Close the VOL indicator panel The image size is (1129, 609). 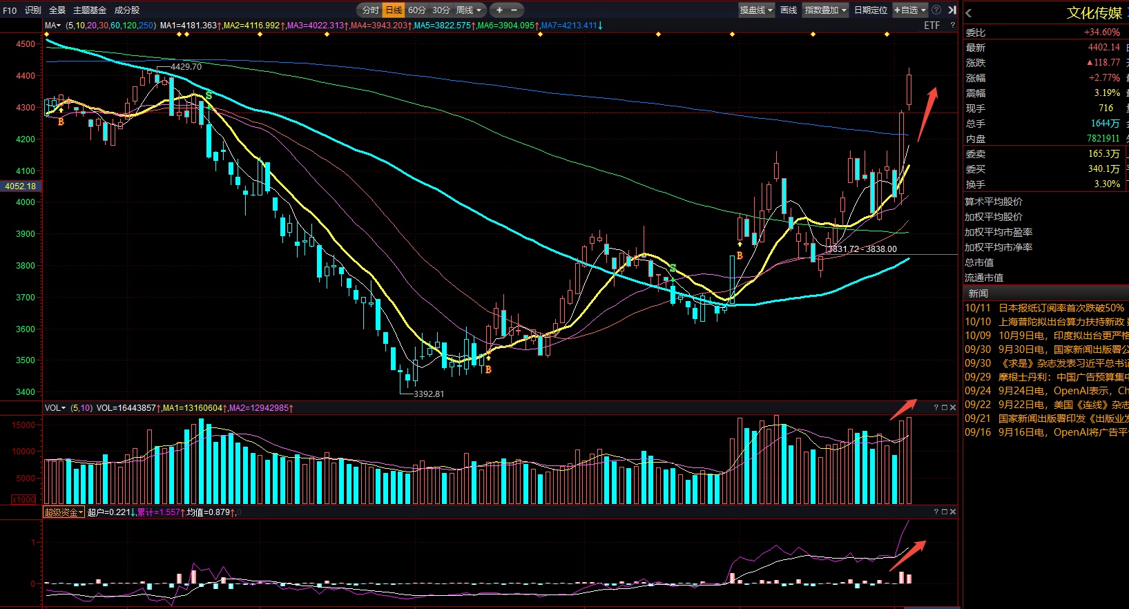click(x=953, y=408)
